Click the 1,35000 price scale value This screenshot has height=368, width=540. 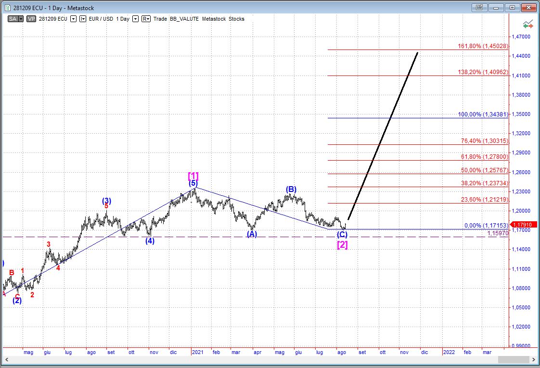point(521,114)
